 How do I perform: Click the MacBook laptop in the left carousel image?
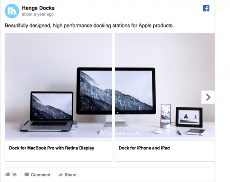pyautogui.click(x=49, y=111)
